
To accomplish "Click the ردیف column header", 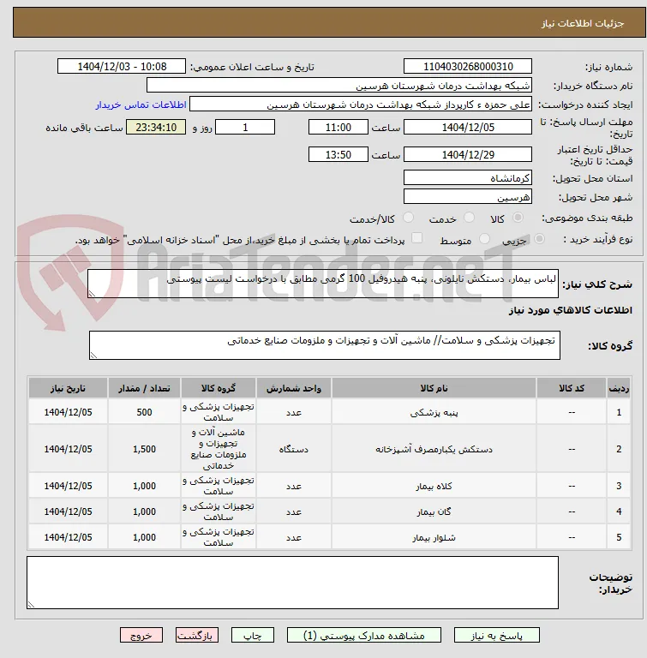I will 619,388.
